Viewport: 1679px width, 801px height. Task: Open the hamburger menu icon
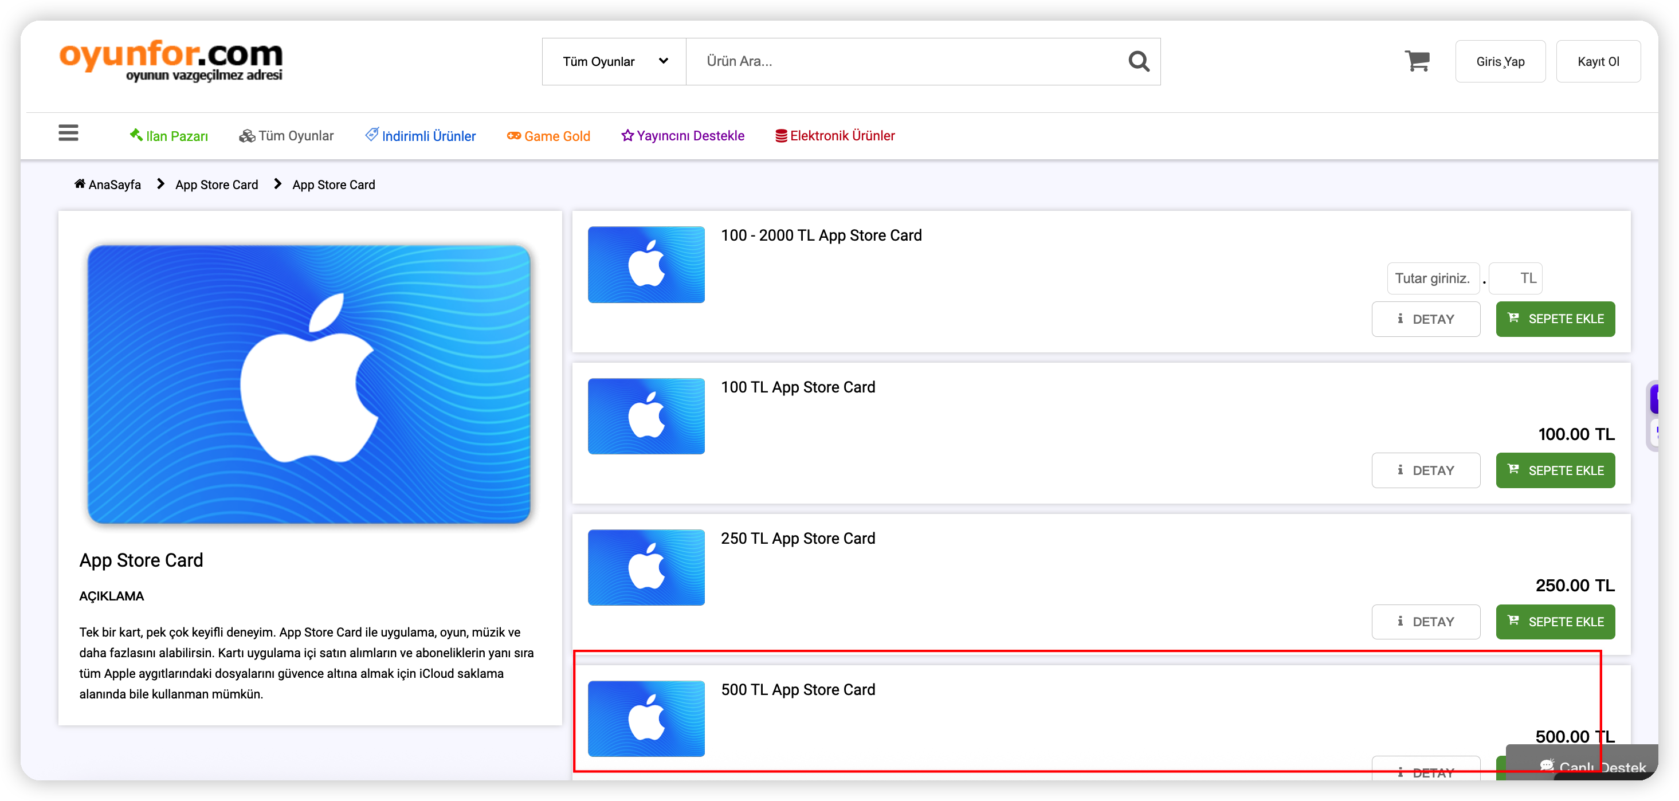coord(68,133)
